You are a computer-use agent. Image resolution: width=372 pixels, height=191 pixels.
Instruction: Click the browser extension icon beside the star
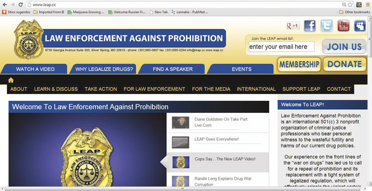pyautogui.click(x=359, y=5)
